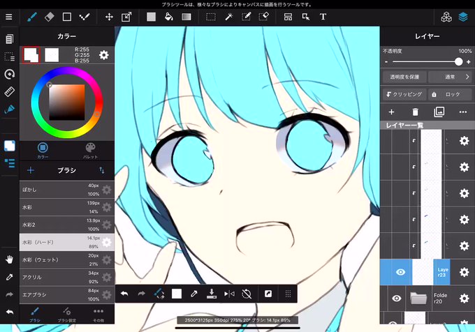Image resolution: width=475 pixels, height=332 pixels.
Task: Select the Bucket fill tool
Action: click(169, 17)
